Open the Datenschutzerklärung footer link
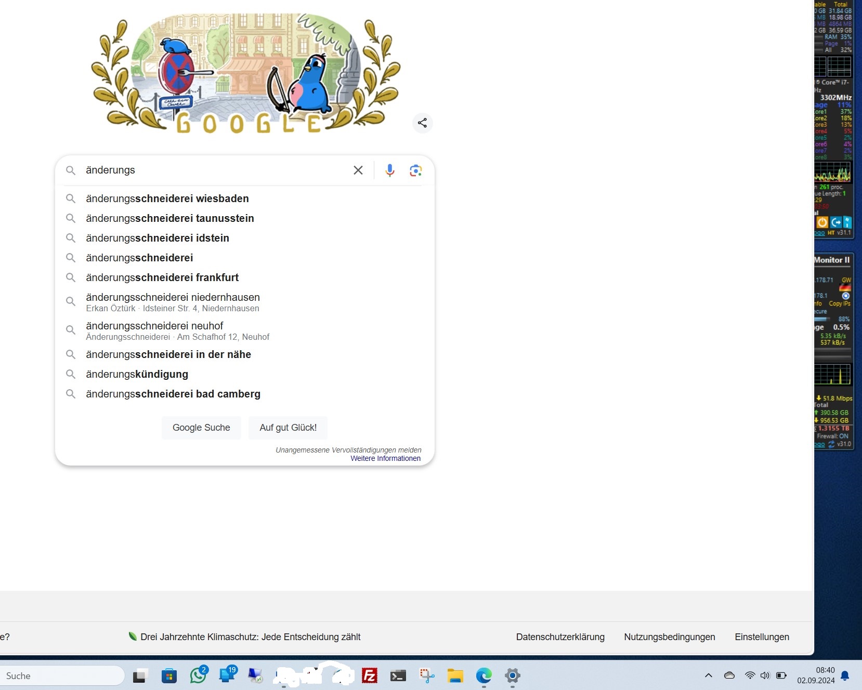 point(560,637)
